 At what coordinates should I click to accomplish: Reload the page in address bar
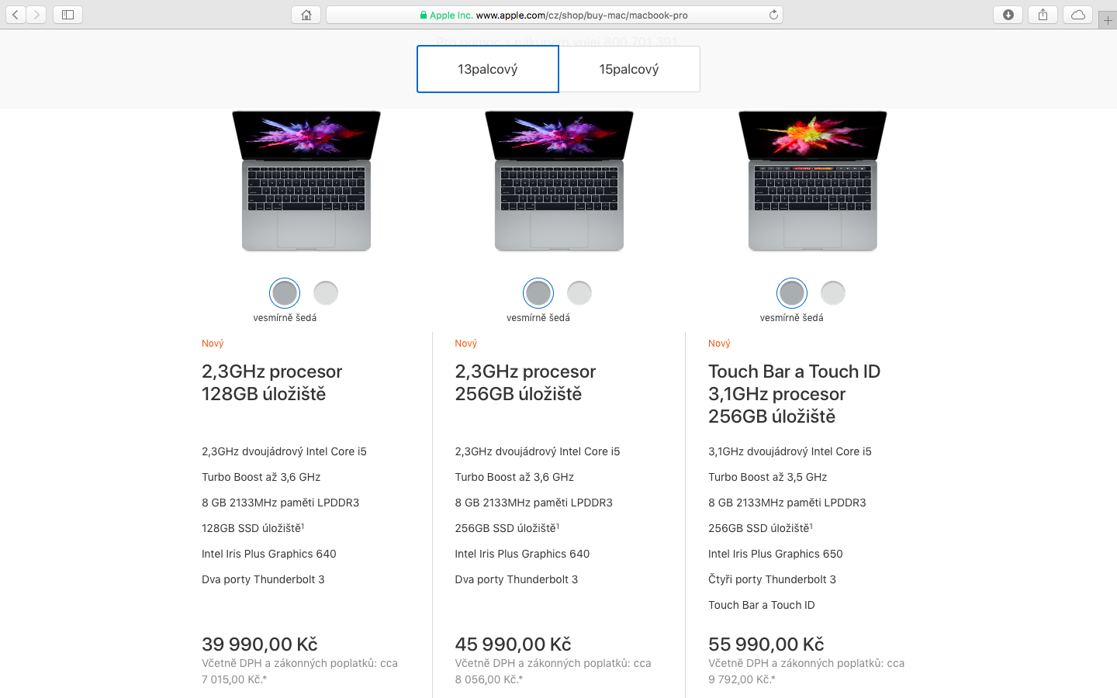773,15
